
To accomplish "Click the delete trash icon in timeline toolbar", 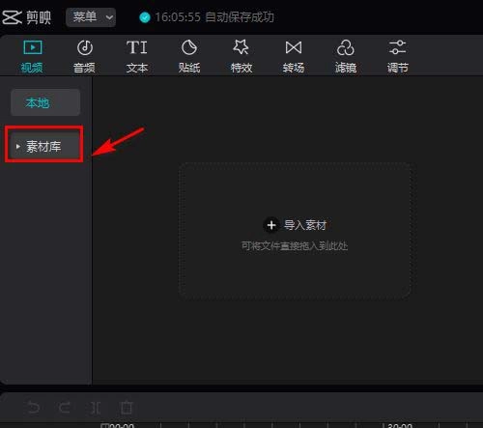I will (127, 408).
